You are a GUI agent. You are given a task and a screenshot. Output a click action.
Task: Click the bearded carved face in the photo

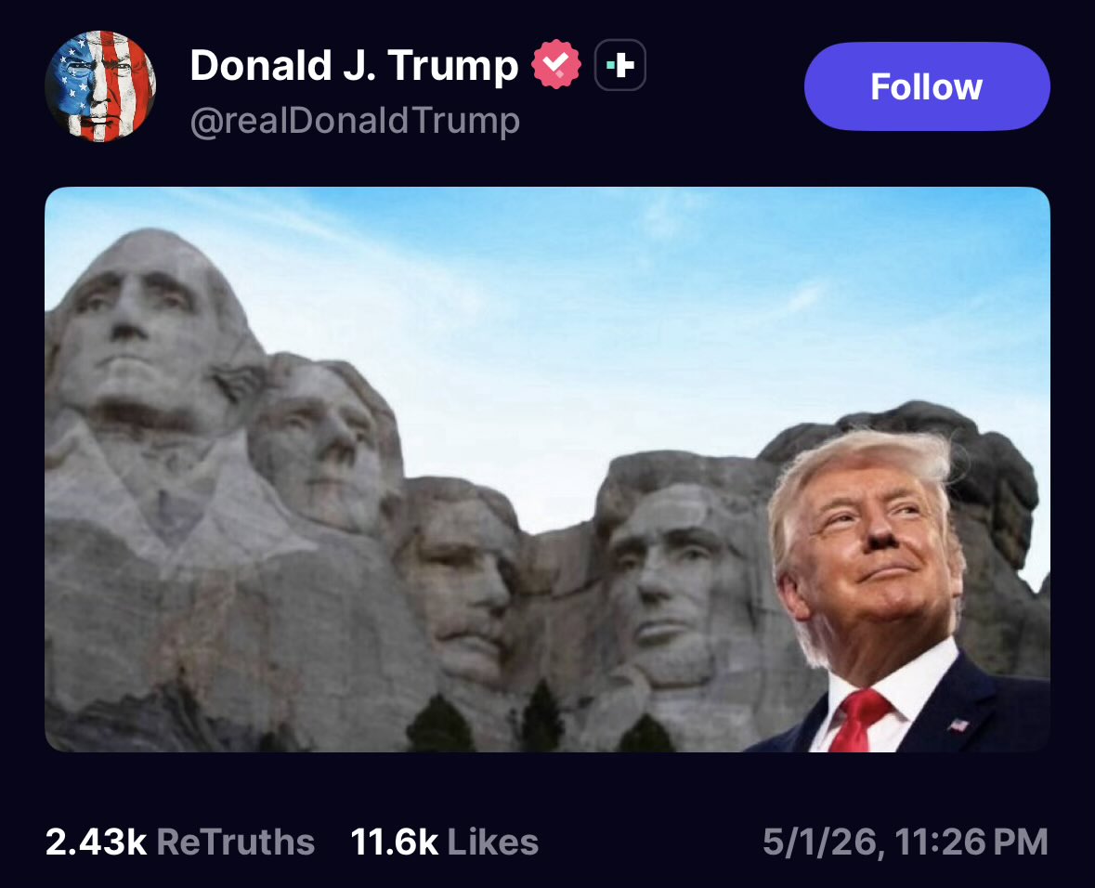click(x=674, y=580)
